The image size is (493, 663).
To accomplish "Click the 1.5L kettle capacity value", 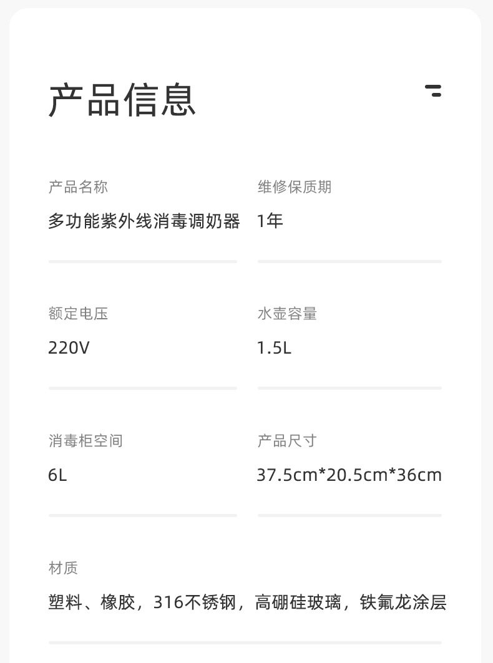I will 274,348.
